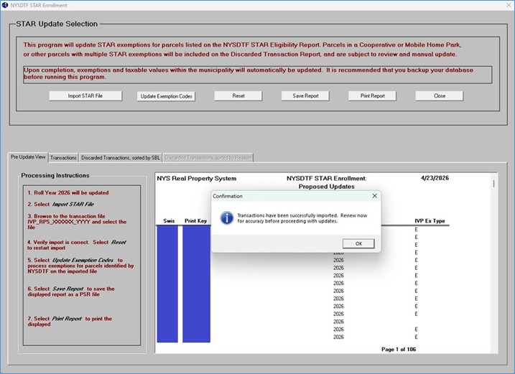Click instruction 6 about Save Report
515x374 pixels.
coord(71,291)
